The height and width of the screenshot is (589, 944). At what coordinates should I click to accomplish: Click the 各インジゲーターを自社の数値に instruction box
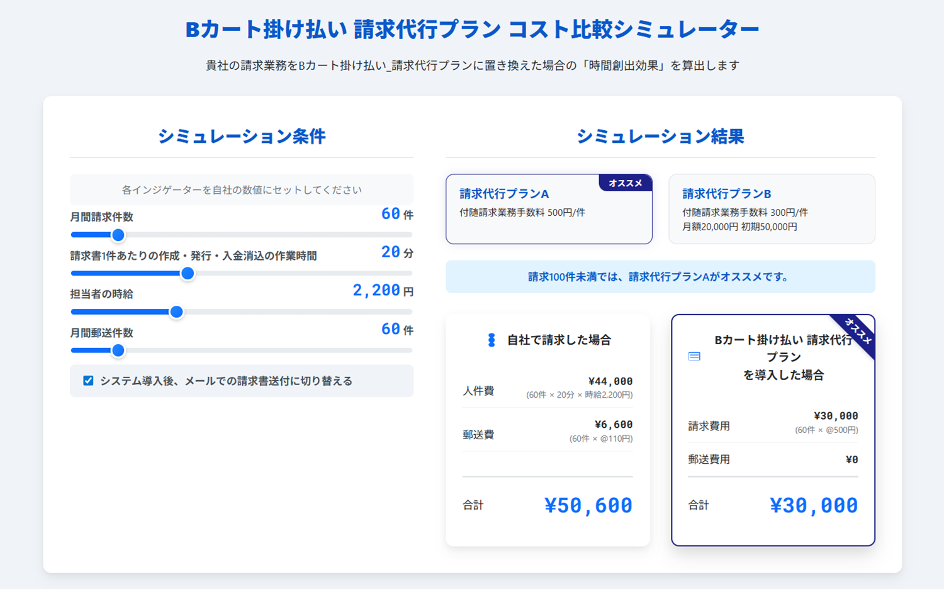tap(242, 189)
